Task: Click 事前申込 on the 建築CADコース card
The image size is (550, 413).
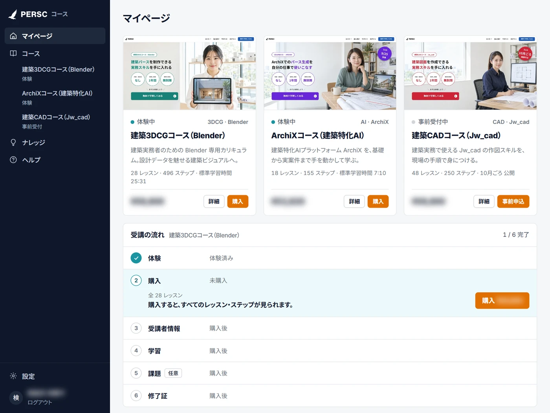Action: 513,201
